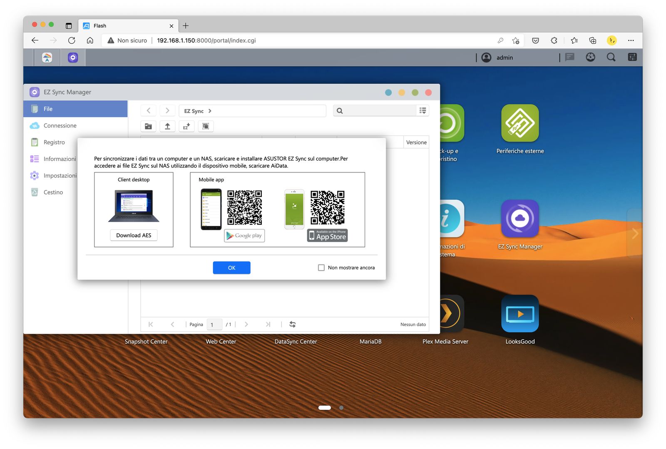Click the Versione column header
The width and height of the screenshot is (666, 449).
click(x=416, y=142)
